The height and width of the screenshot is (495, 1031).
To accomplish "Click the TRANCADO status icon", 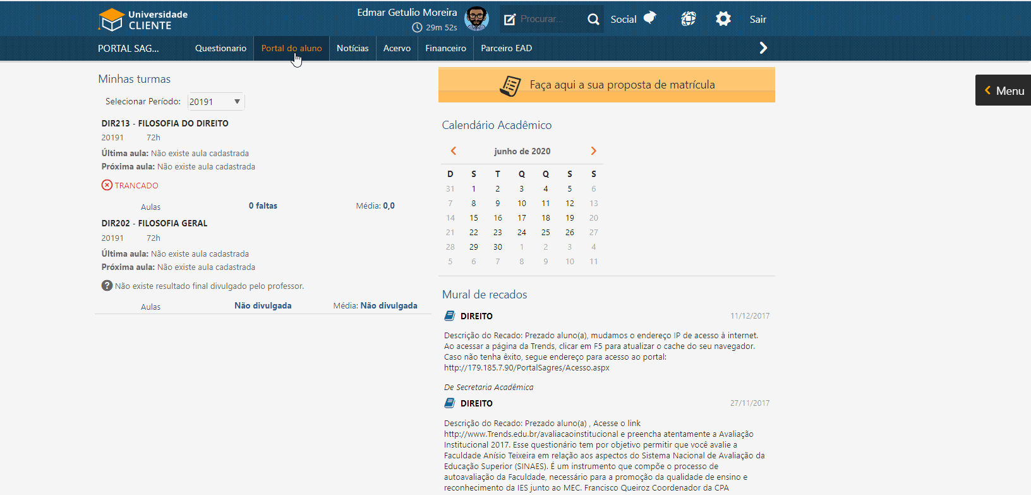I will 107,185.
